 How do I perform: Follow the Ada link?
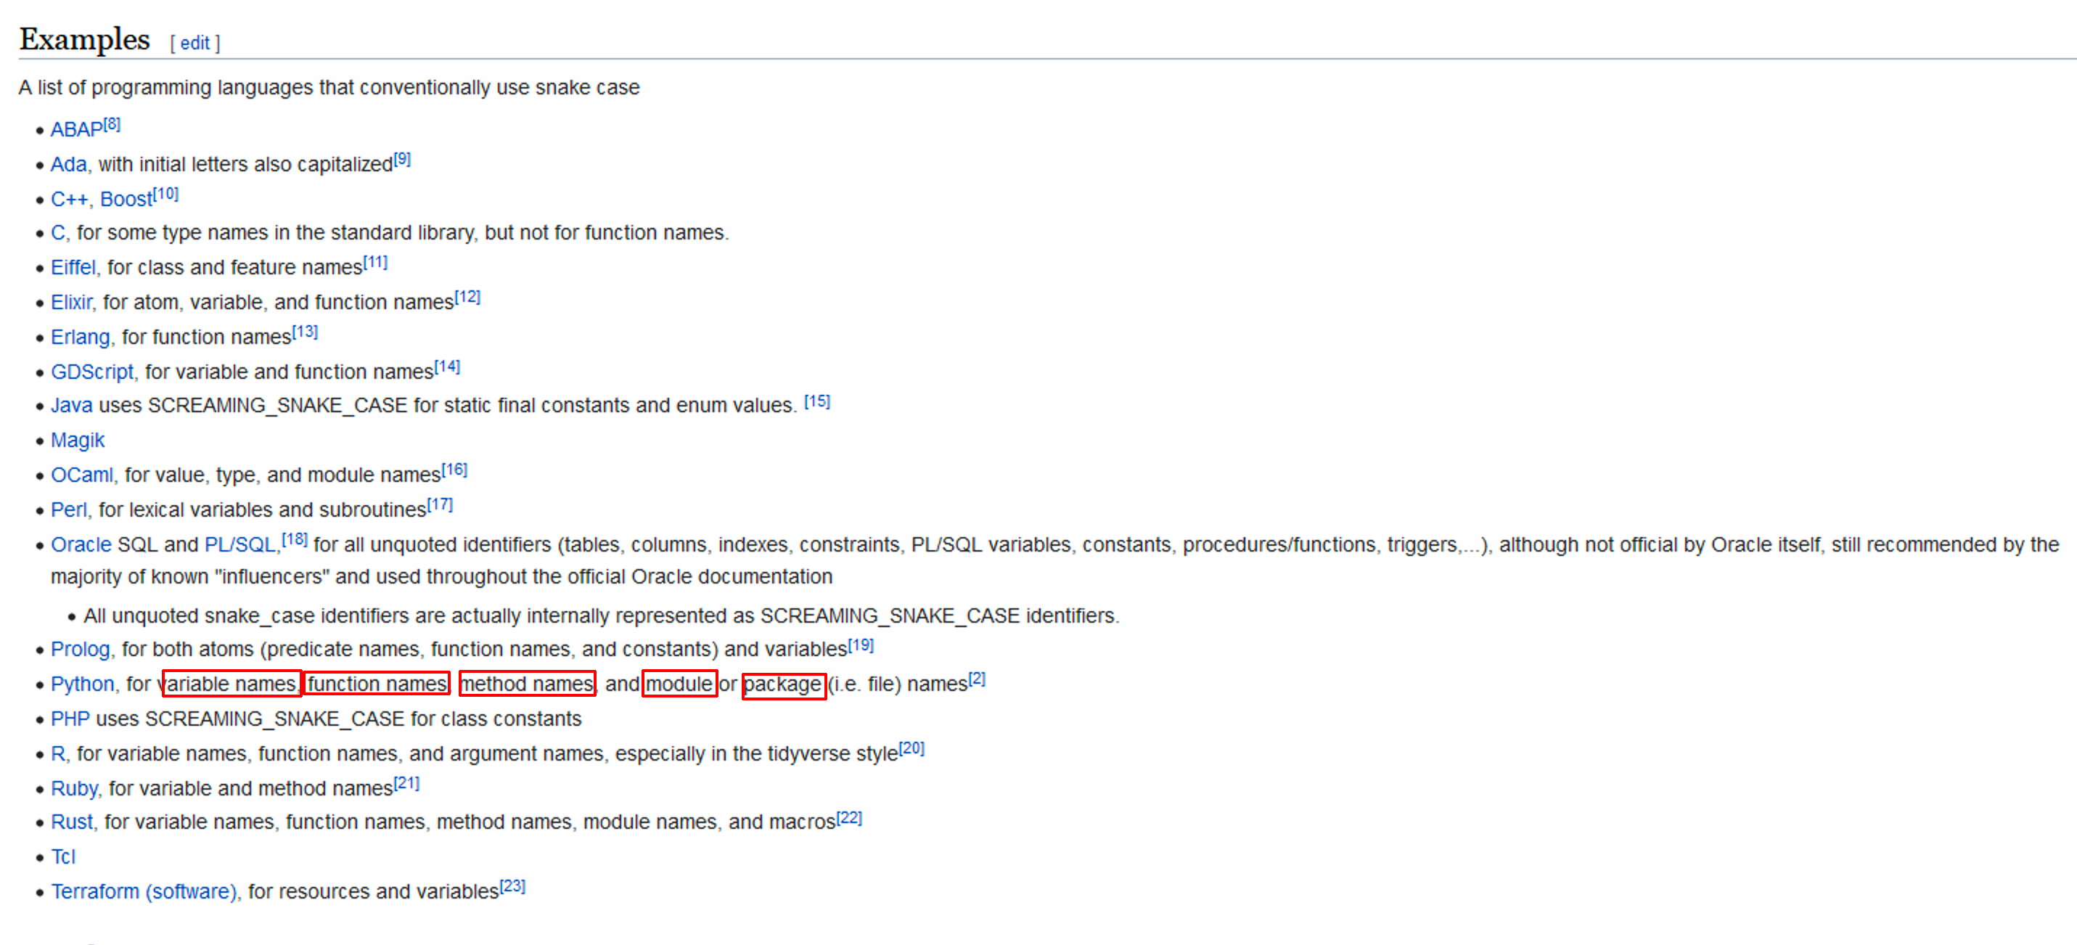[68, 165]
